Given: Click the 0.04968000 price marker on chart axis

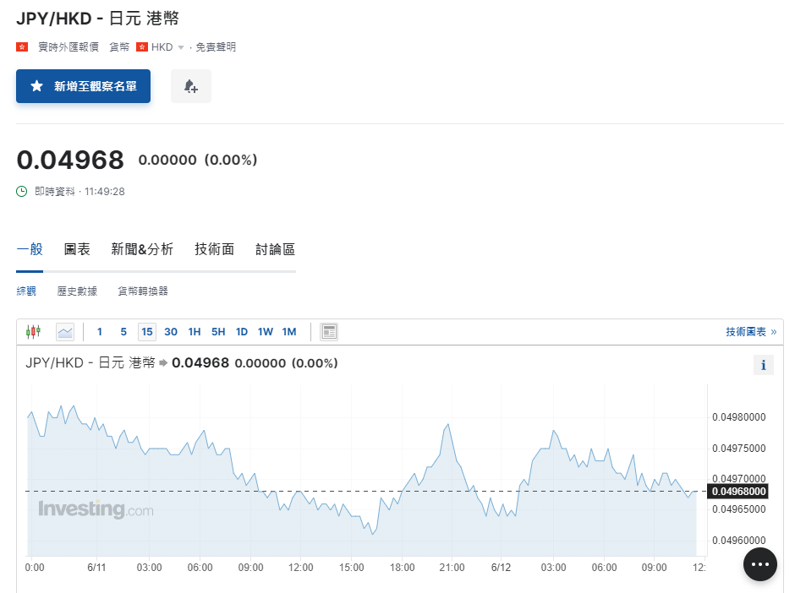Looking at the screenshot, I should point(738,492).
